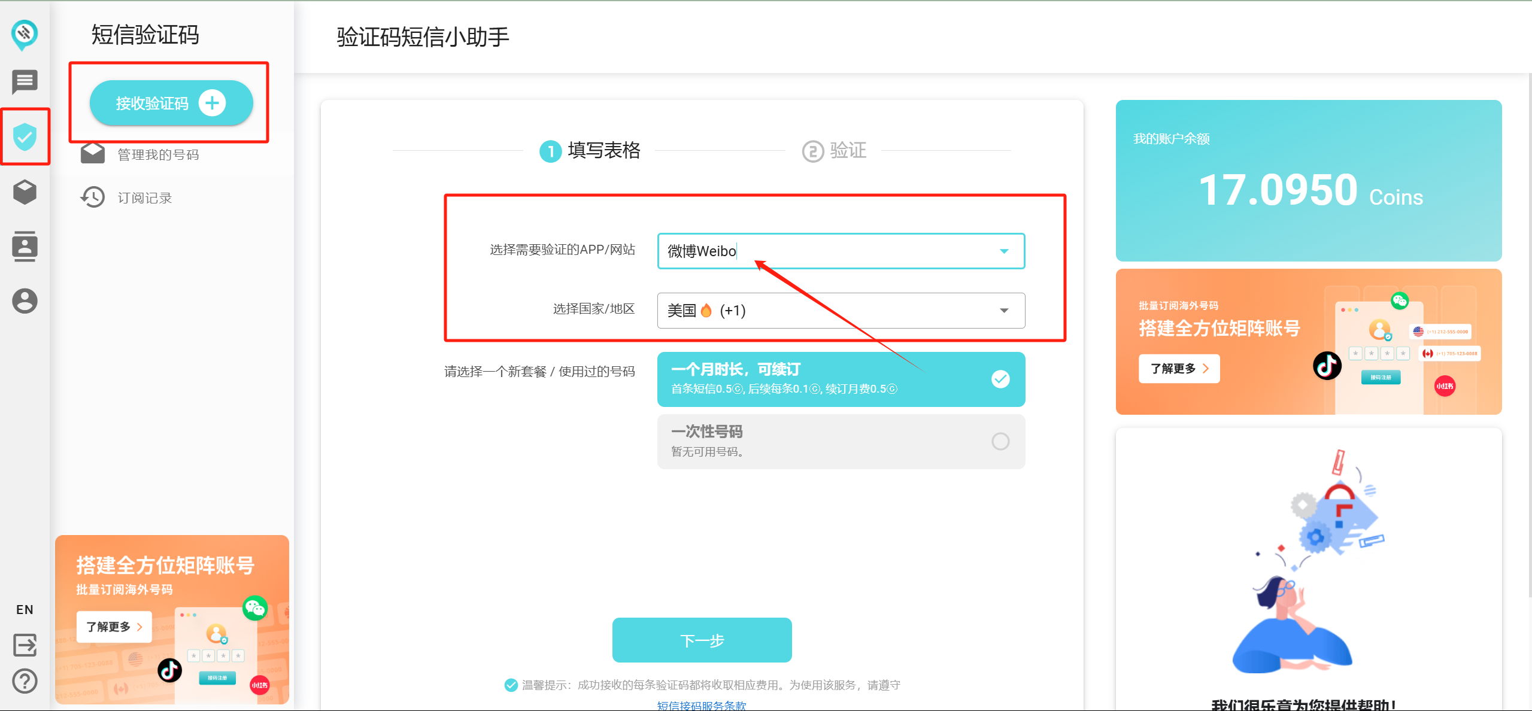Open the contacts book sidebar icon

[x=25, y=246]
